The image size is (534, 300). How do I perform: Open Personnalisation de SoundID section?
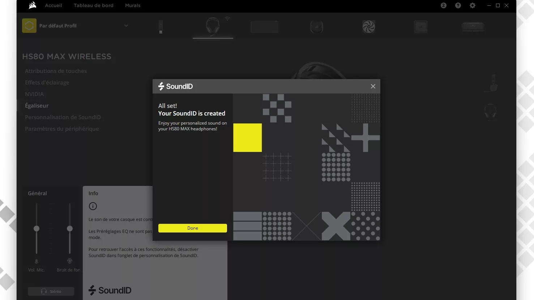pyautogui.click(x=63, y=117)
